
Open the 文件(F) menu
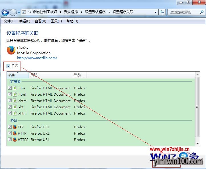coord(9,21)
